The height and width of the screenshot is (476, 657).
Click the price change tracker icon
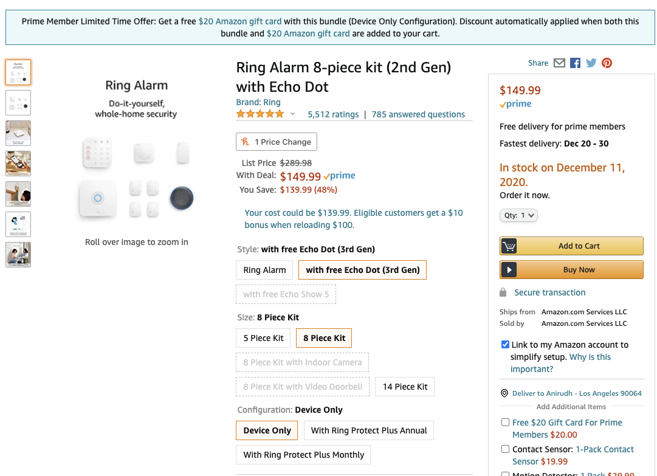246,141
